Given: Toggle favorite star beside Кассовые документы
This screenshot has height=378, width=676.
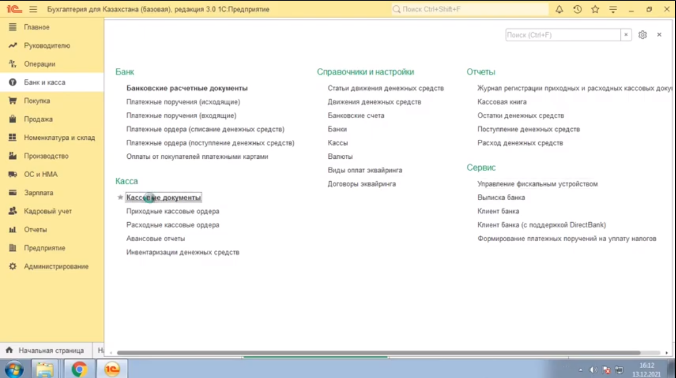Looking at the screenshot, I should click(x=120, y=197).
